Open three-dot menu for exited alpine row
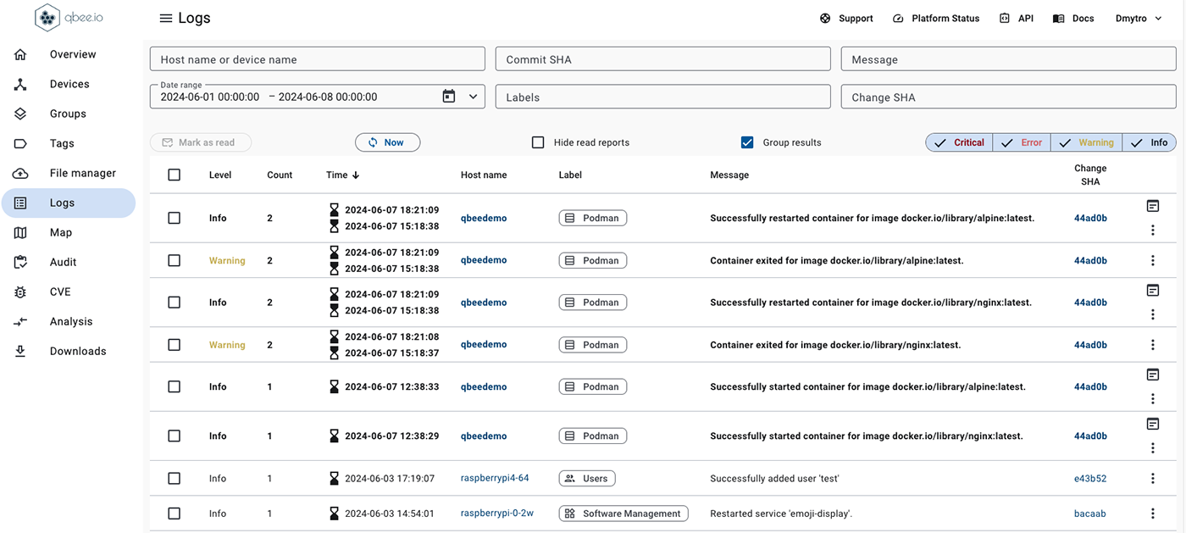Image resolution: width=1186 pixels, height=533 pixels. tap(1153, 260)
